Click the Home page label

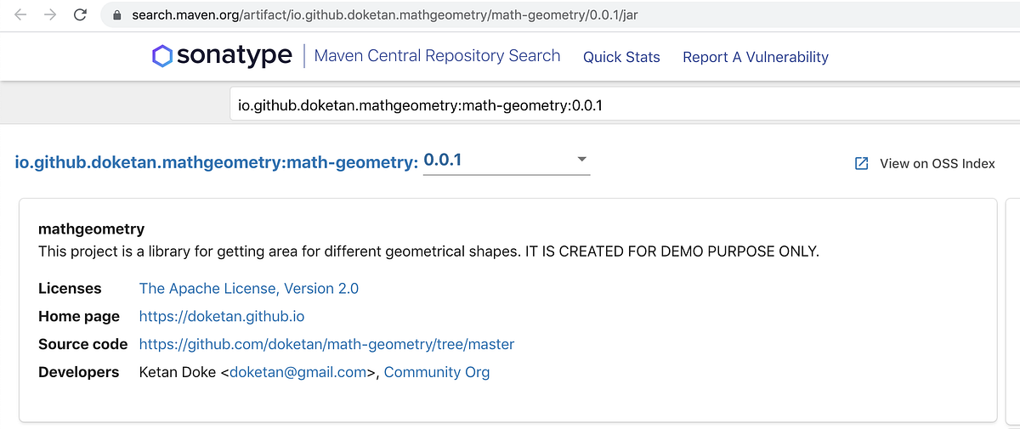point(79,317)
